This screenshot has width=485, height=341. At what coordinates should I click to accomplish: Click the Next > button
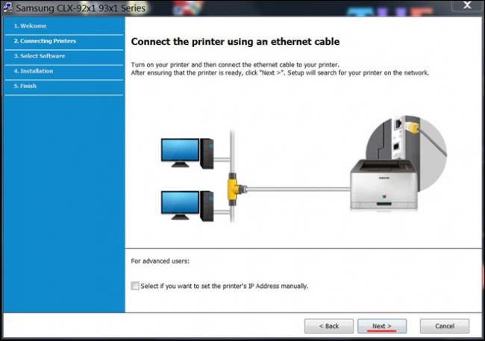point(382,326)
